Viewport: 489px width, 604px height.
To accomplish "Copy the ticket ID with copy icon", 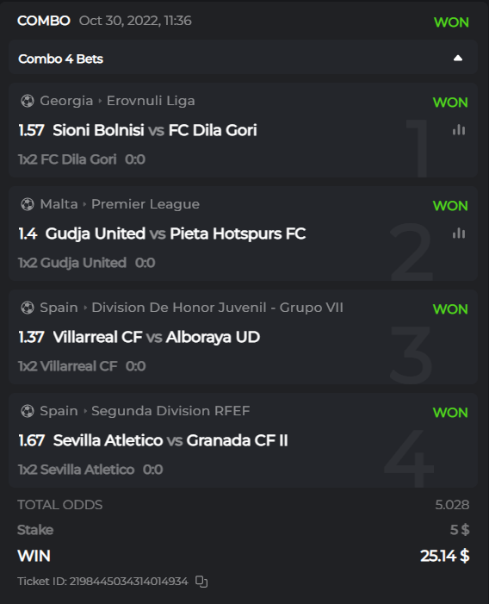I will click(201, 581).
